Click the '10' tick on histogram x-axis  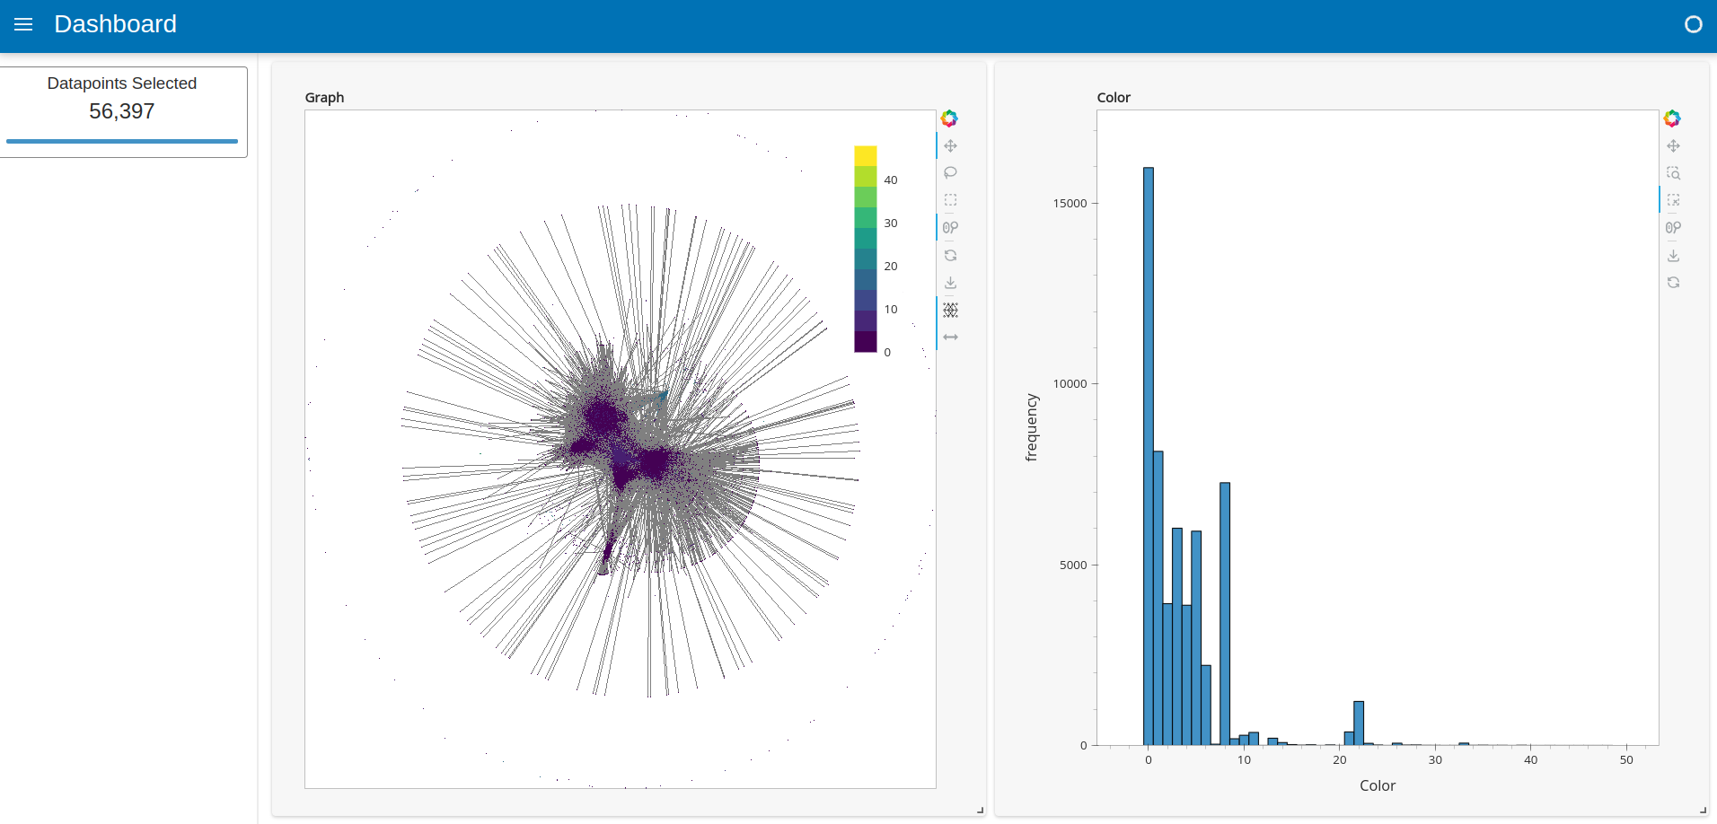click(1244, 760)
